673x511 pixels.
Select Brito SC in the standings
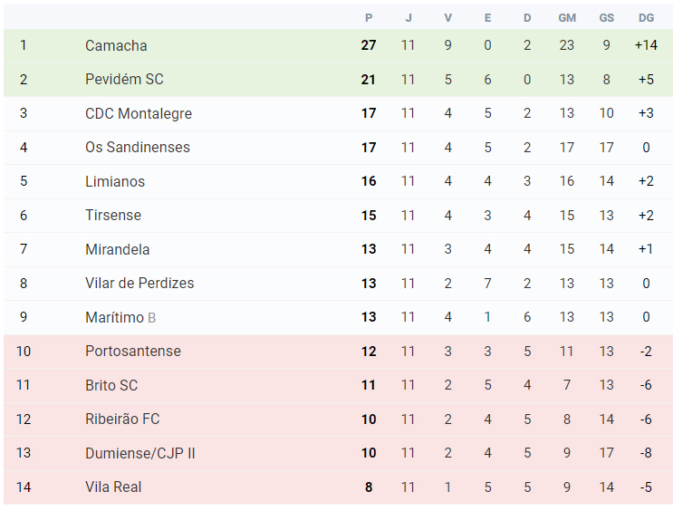coord(111,385)
